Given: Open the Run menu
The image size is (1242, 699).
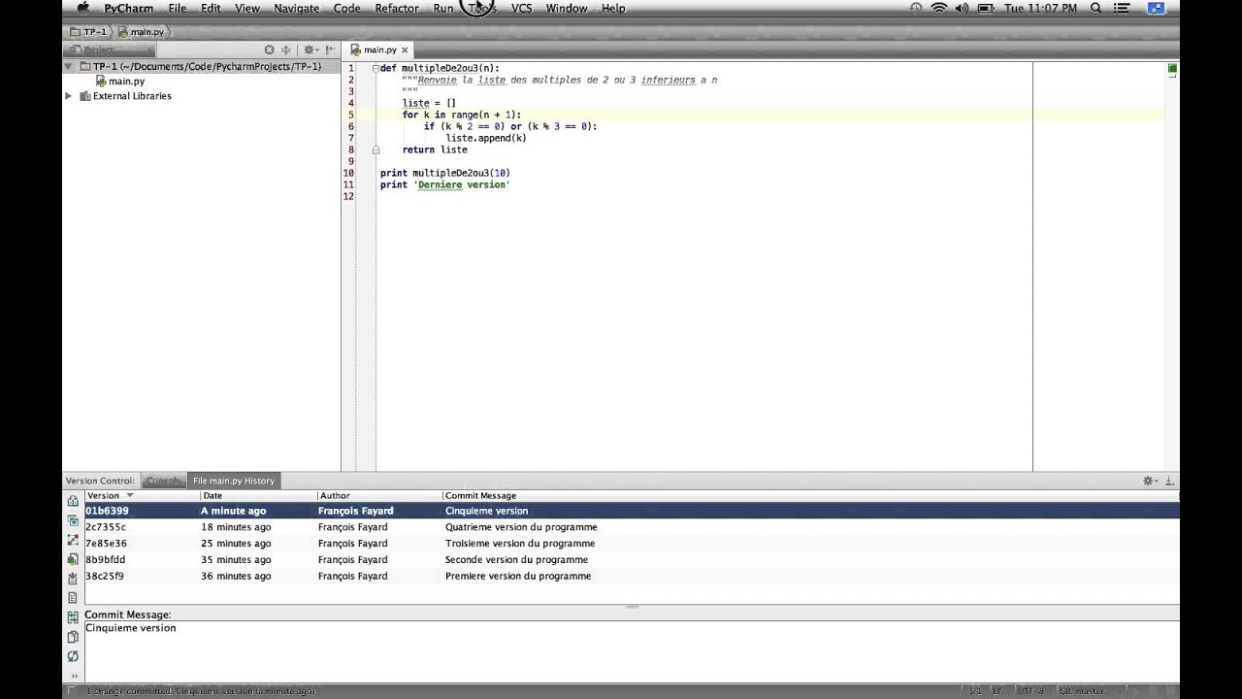Looking at the screenshot, I should tap(443, 8).
